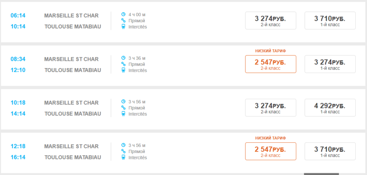Screen dimensions: 367x175
Task: Click MARSEILLE ST CHAR in the 10:18 row
Action: tap(72, 102)
